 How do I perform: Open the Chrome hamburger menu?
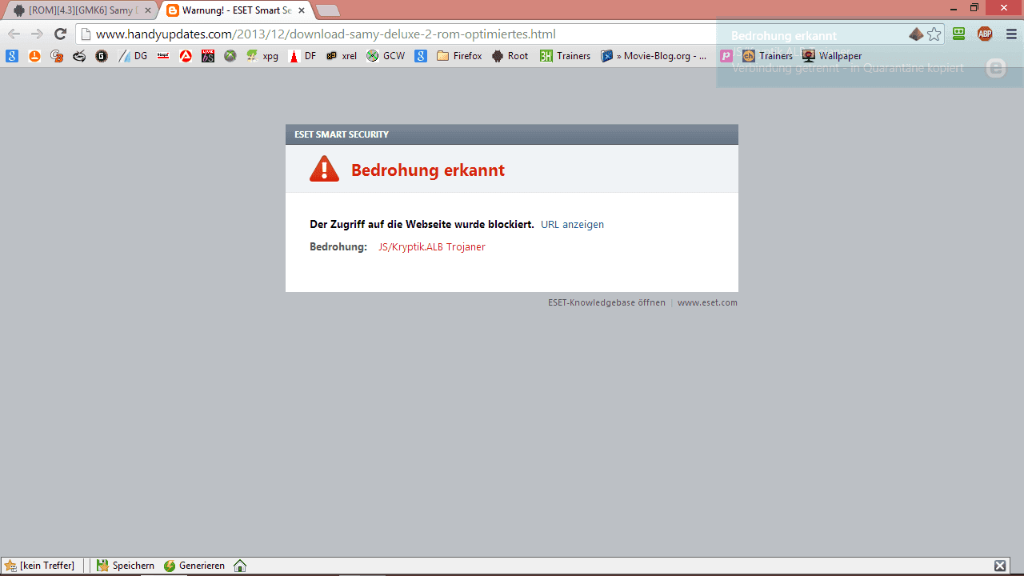1011,34
